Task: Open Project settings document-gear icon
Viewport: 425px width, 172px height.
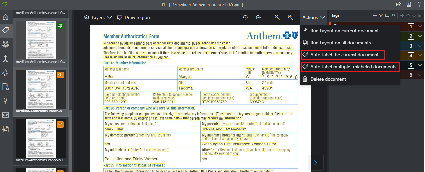Action: [5, 87]
